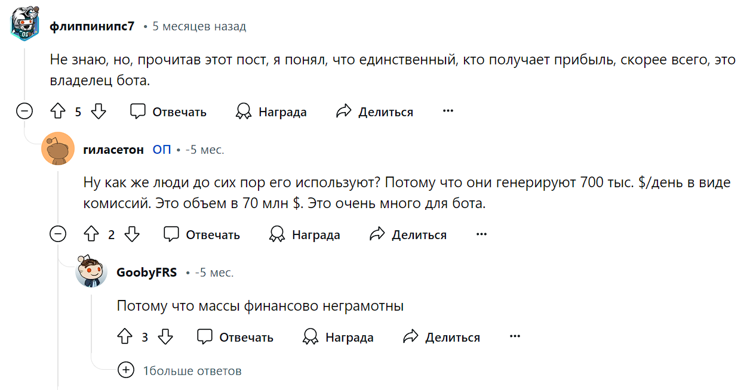
Task: Collapse the гиласетон reply thread
Action: (x=58, y=234)
